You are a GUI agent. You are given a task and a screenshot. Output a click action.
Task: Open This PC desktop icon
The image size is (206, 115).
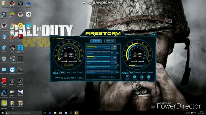(4, 38)
